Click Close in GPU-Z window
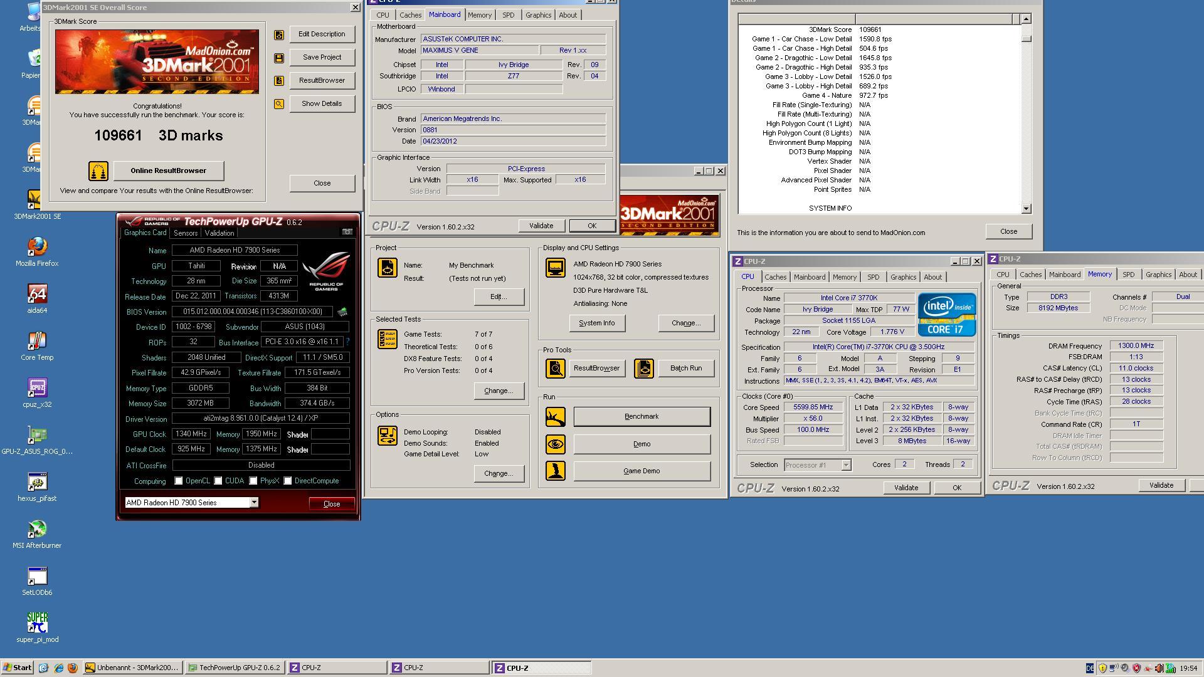The image size is (1204, 677). (331, 503)
